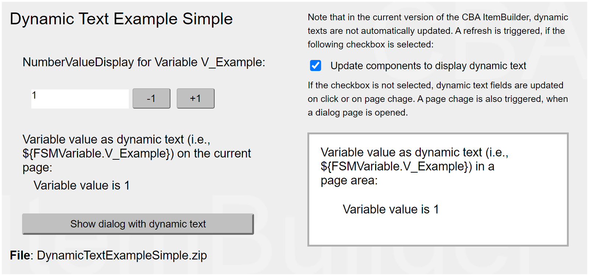The width and height of the screenshot is (589, 276).
Task: Click 'on the current page' description text
Action: coord(214,153)
